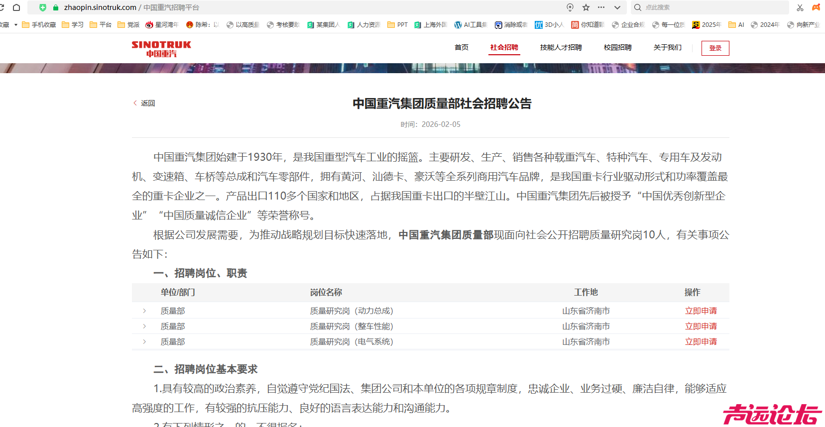Open the 企业合规 bookmark

click(x=628, y=24)
